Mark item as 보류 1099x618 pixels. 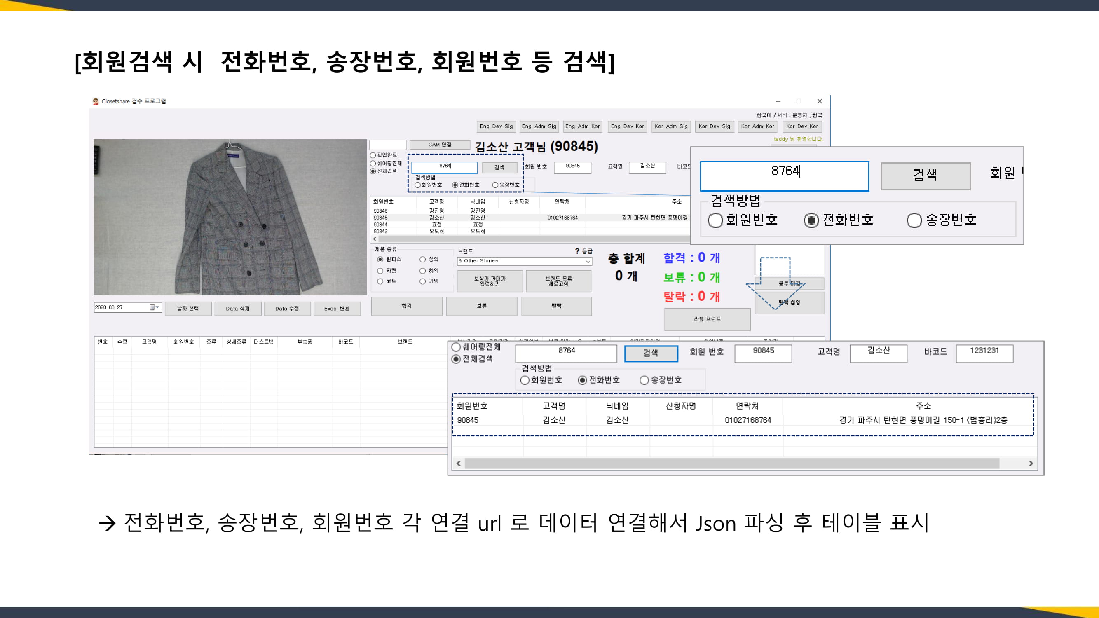(482, 306)
